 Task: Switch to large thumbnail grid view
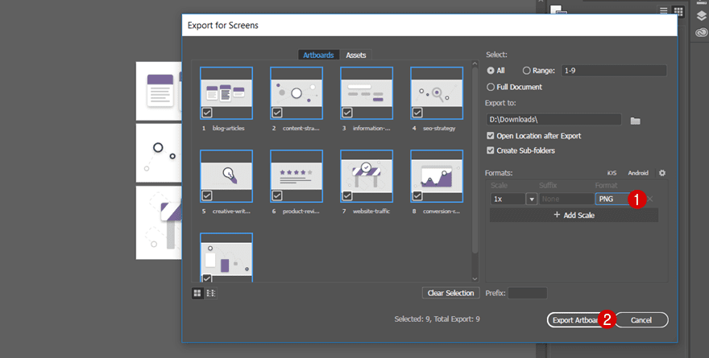point(197,293)
